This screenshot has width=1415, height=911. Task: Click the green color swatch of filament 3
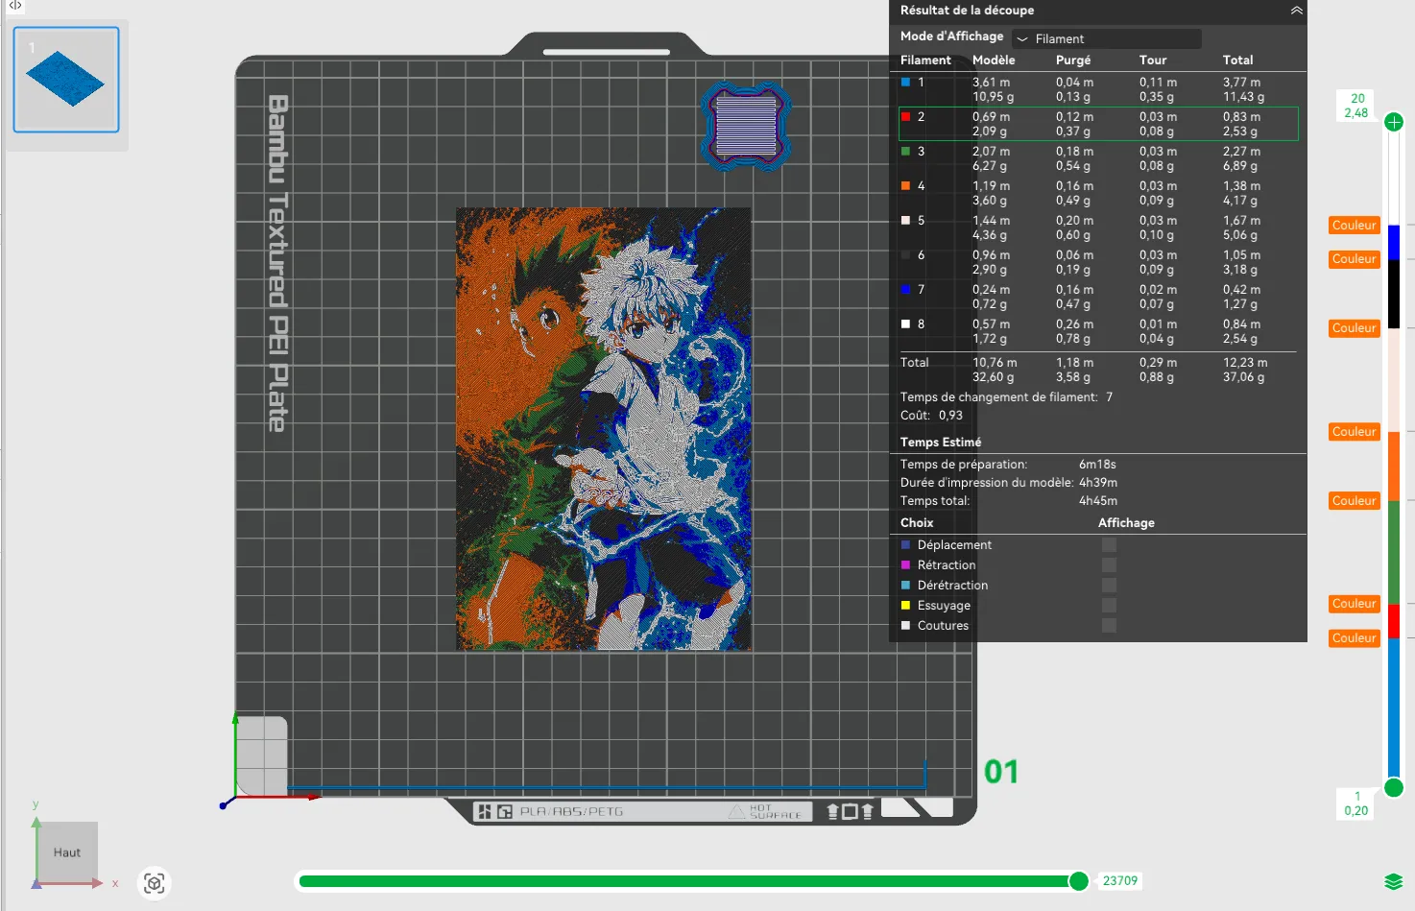point(905,152)
